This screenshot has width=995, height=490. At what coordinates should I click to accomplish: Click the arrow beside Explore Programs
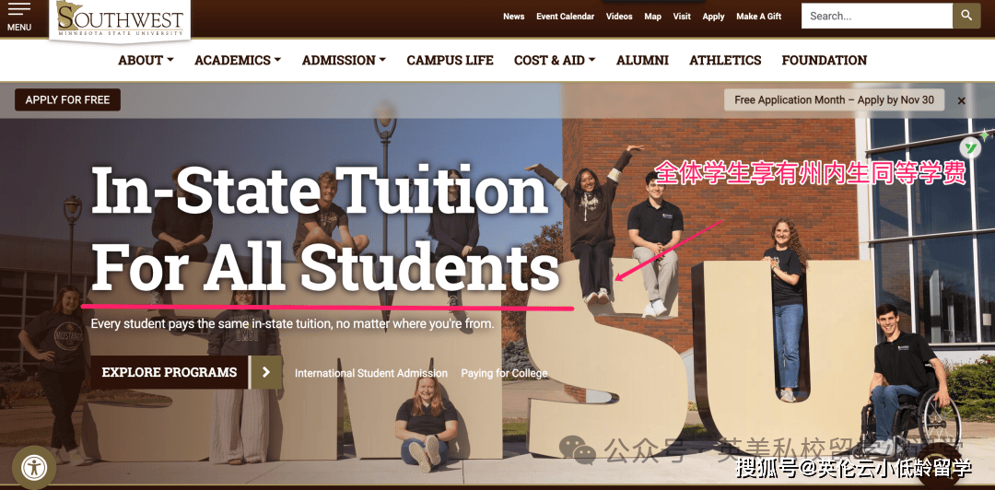[266, 373]
